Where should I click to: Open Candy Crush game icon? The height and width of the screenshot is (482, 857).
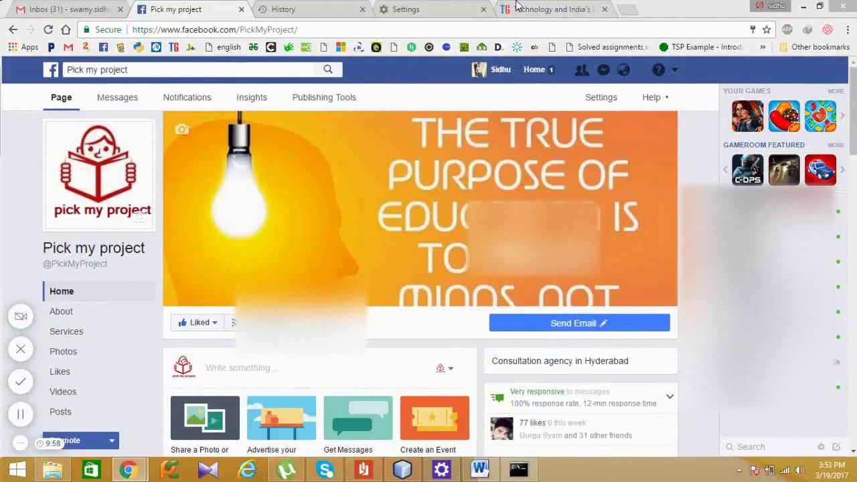(x=784, y=116)
